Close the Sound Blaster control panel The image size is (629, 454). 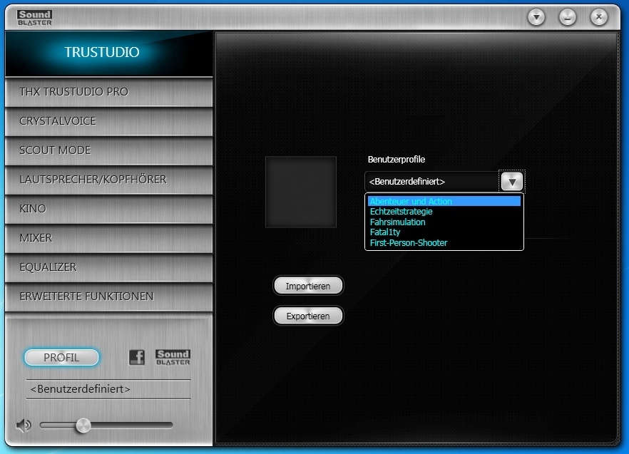tap(599, 17)
